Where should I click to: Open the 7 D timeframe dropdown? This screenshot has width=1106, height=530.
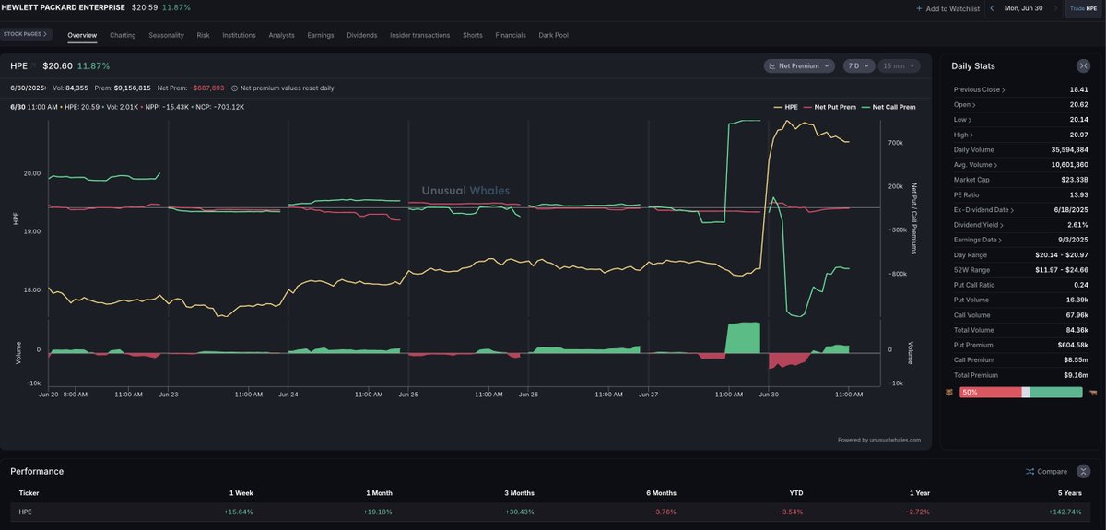859,66
